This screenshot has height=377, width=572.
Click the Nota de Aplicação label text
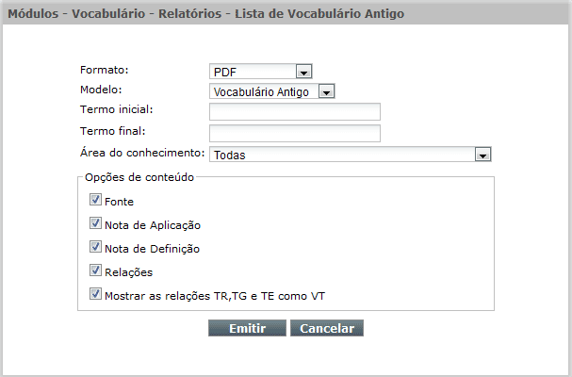[153, 225]
